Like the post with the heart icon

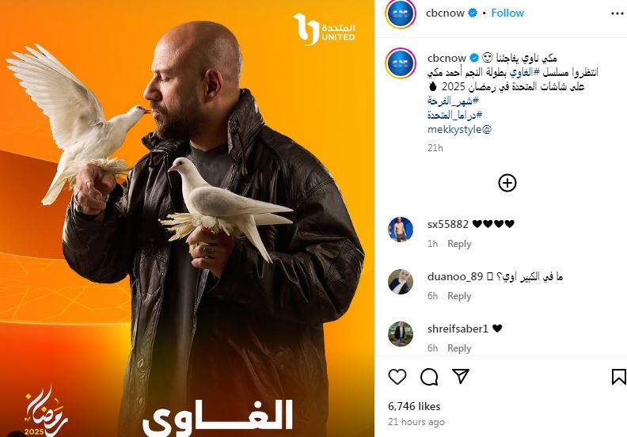click(397, 377)
